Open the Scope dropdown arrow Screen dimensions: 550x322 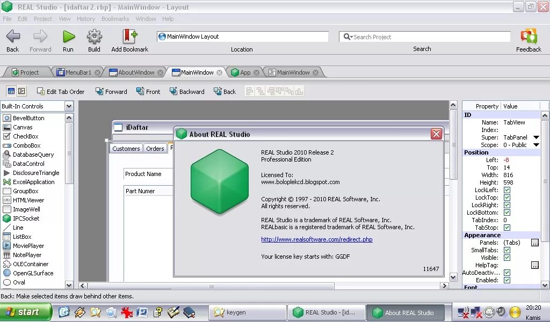[536, 145]
